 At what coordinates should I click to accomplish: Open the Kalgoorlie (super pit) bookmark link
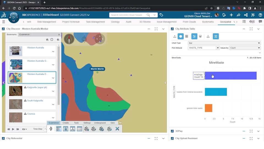tap(37, 87)
